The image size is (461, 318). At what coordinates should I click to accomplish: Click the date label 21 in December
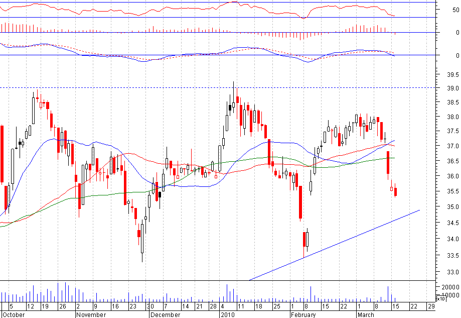click(x=199, y=306)
